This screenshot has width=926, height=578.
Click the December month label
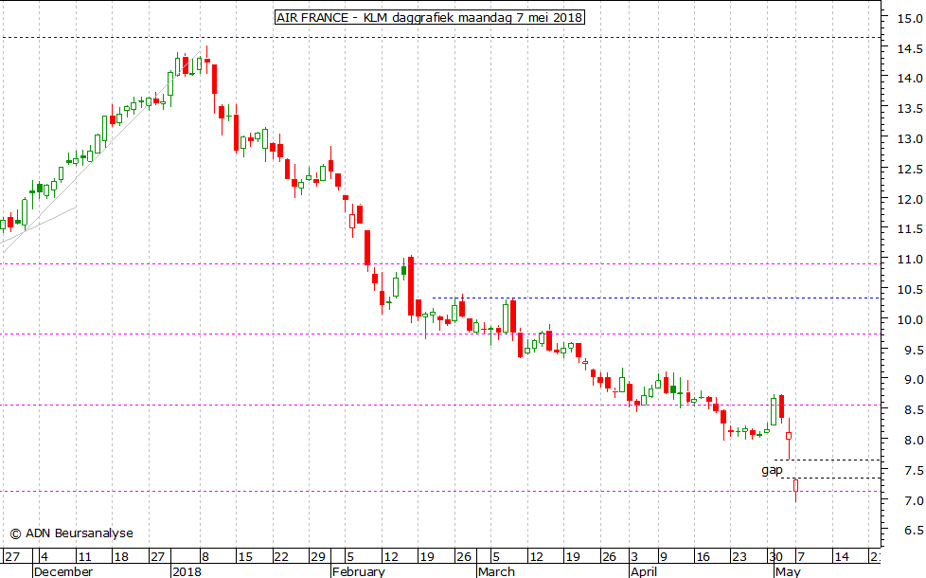(x=63, y=571)
